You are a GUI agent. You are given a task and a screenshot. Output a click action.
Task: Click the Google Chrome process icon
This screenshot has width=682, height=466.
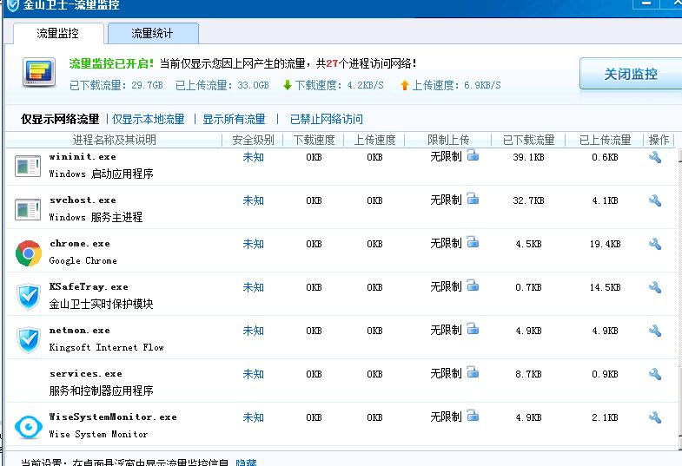click(29, 253)
